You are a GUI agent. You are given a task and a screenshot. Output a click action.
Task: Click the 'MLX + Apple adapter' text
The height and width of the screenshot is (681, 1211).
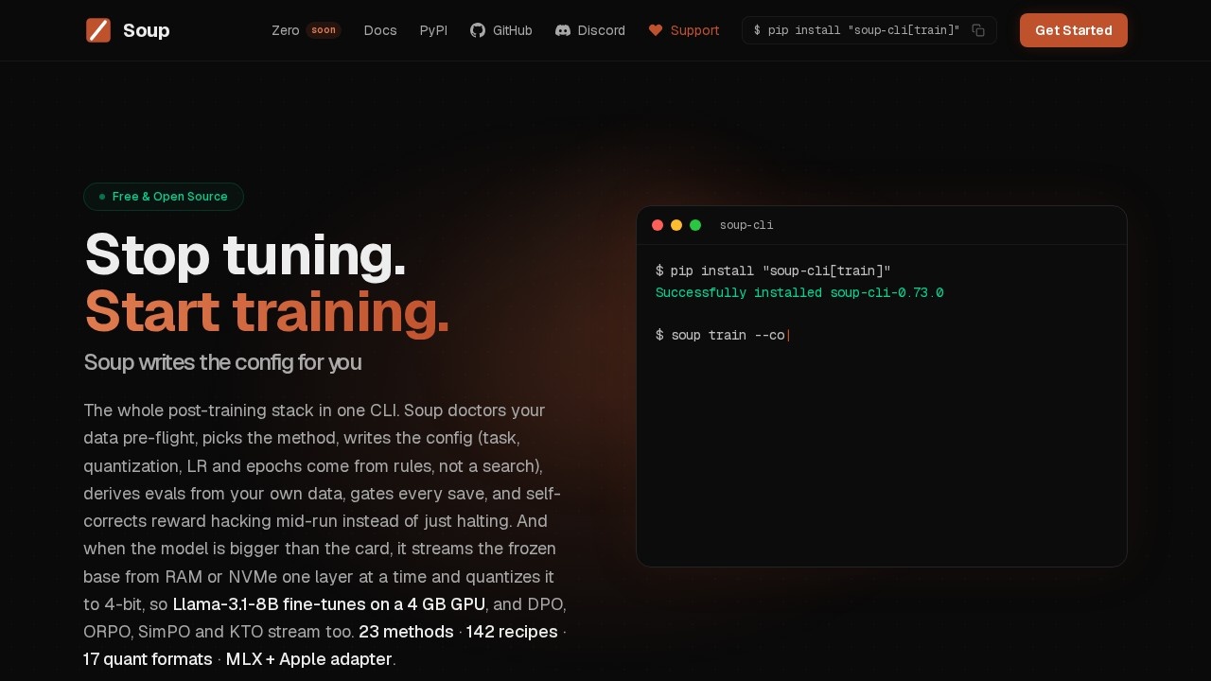308,658
